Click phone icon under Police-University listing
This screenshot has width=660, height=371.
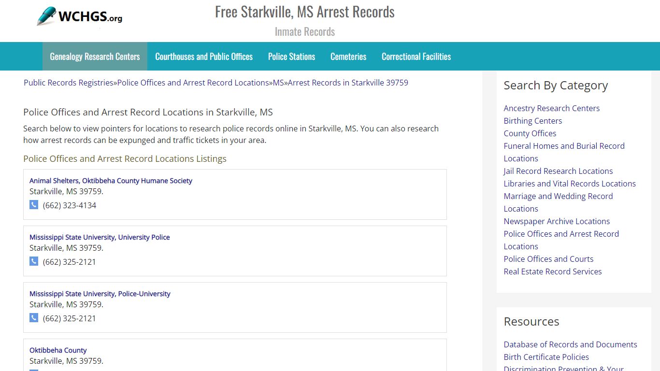[x=34, y=318]
